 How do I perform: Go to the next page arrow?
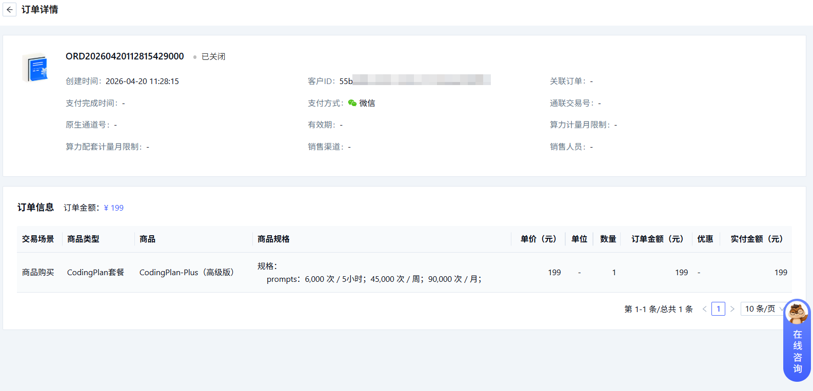[732, 309]
